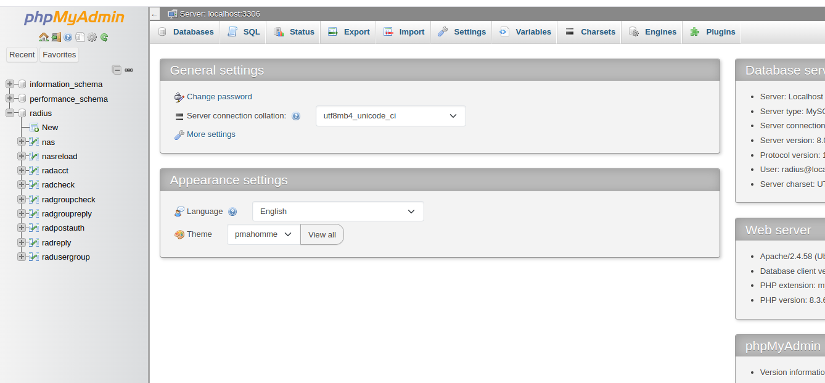Screen dimensions: 825x383
Task: Open the Variables tab
Action: [x=525, y=32]
